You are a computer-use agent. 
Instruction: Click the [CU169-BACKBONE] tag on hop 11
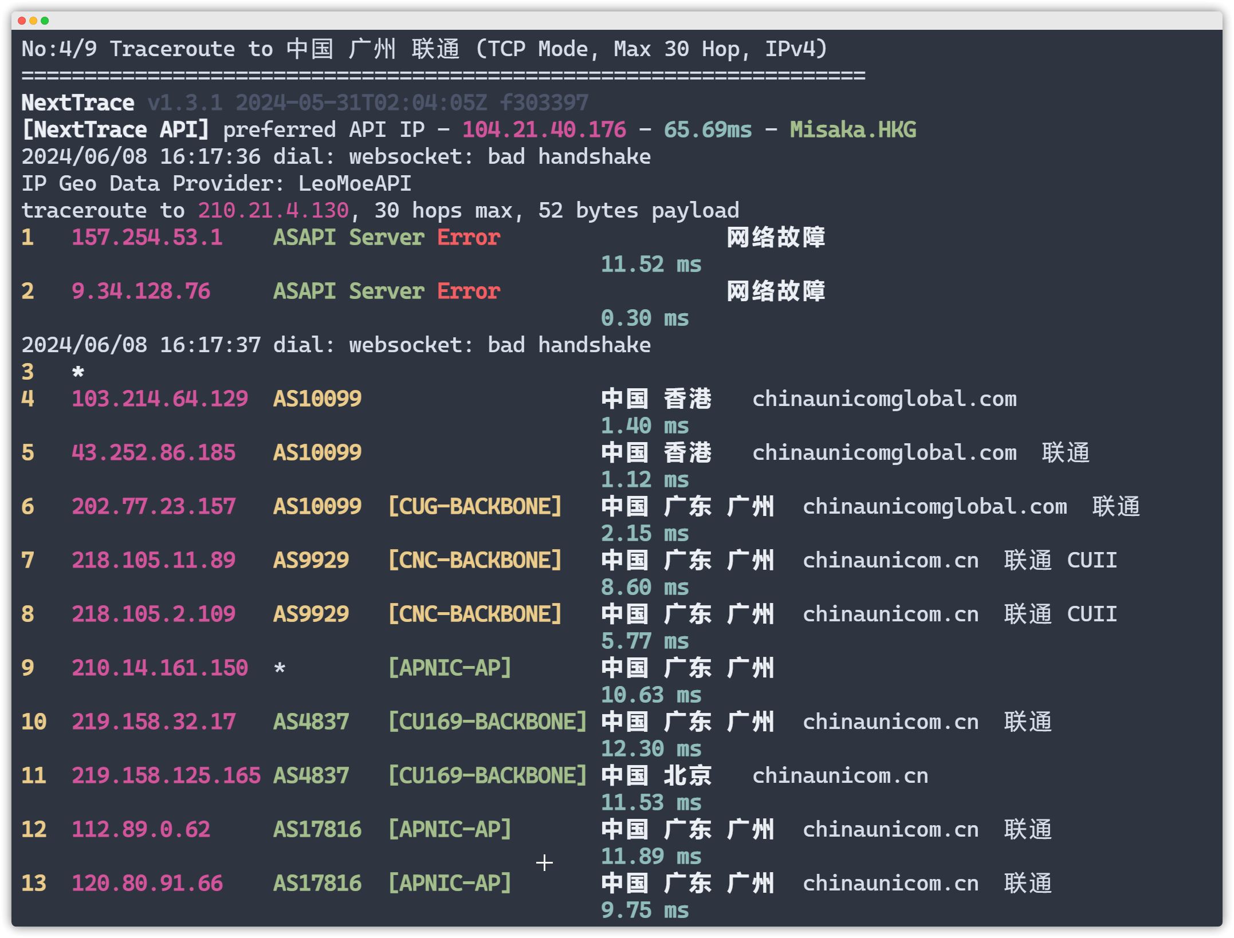coord(488,776)
